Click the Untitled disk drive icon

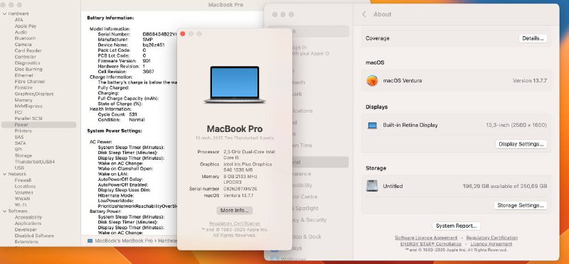click(372, 186)
